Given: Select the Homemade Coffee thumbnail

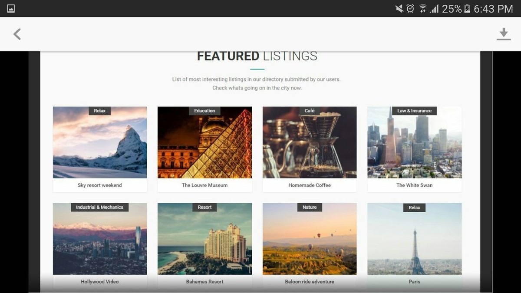Looking at the screenshot, I should coord(310,142).
